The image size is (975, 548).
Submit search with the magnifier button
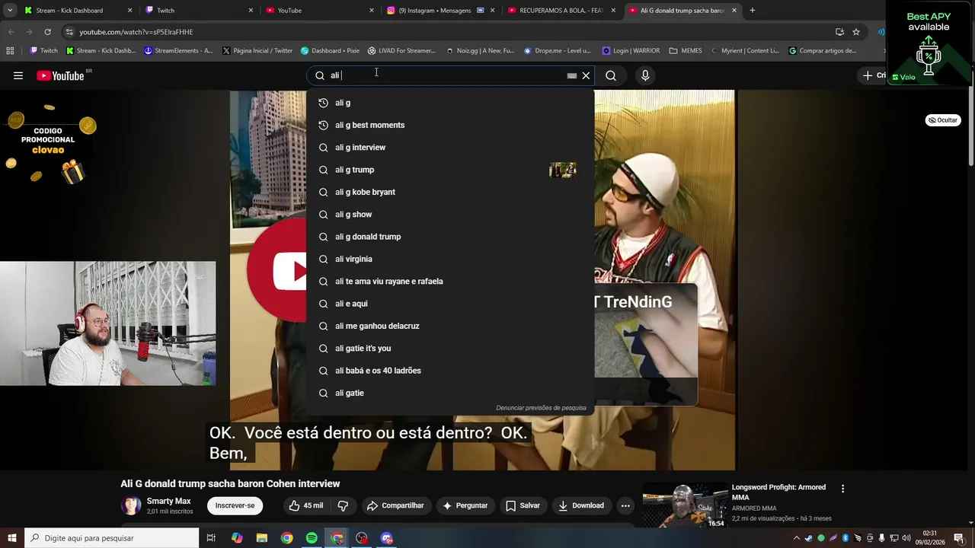[x=611, y=75]
